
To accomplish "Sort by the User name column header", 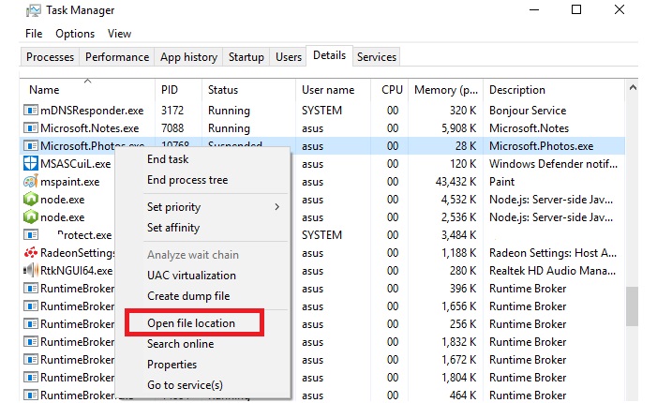I will coord(333,90).
